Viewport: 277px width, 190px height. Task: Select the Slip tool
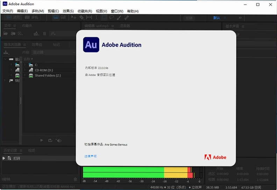89,17
